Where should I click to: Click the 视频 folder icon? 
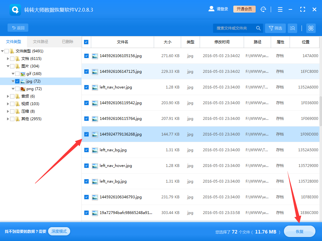[x=18, y=104]
